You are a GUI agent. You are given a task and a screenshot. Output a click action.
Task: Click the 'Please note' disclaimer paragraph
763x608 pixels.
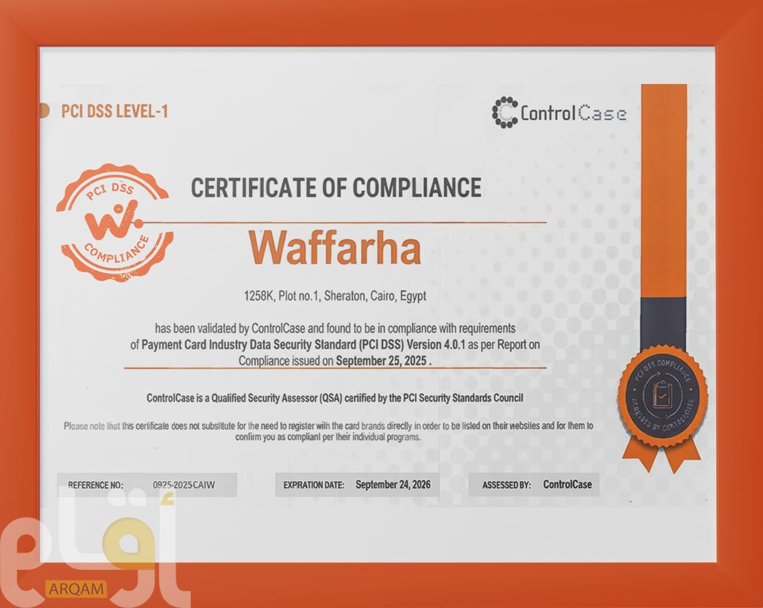(328, 431)
